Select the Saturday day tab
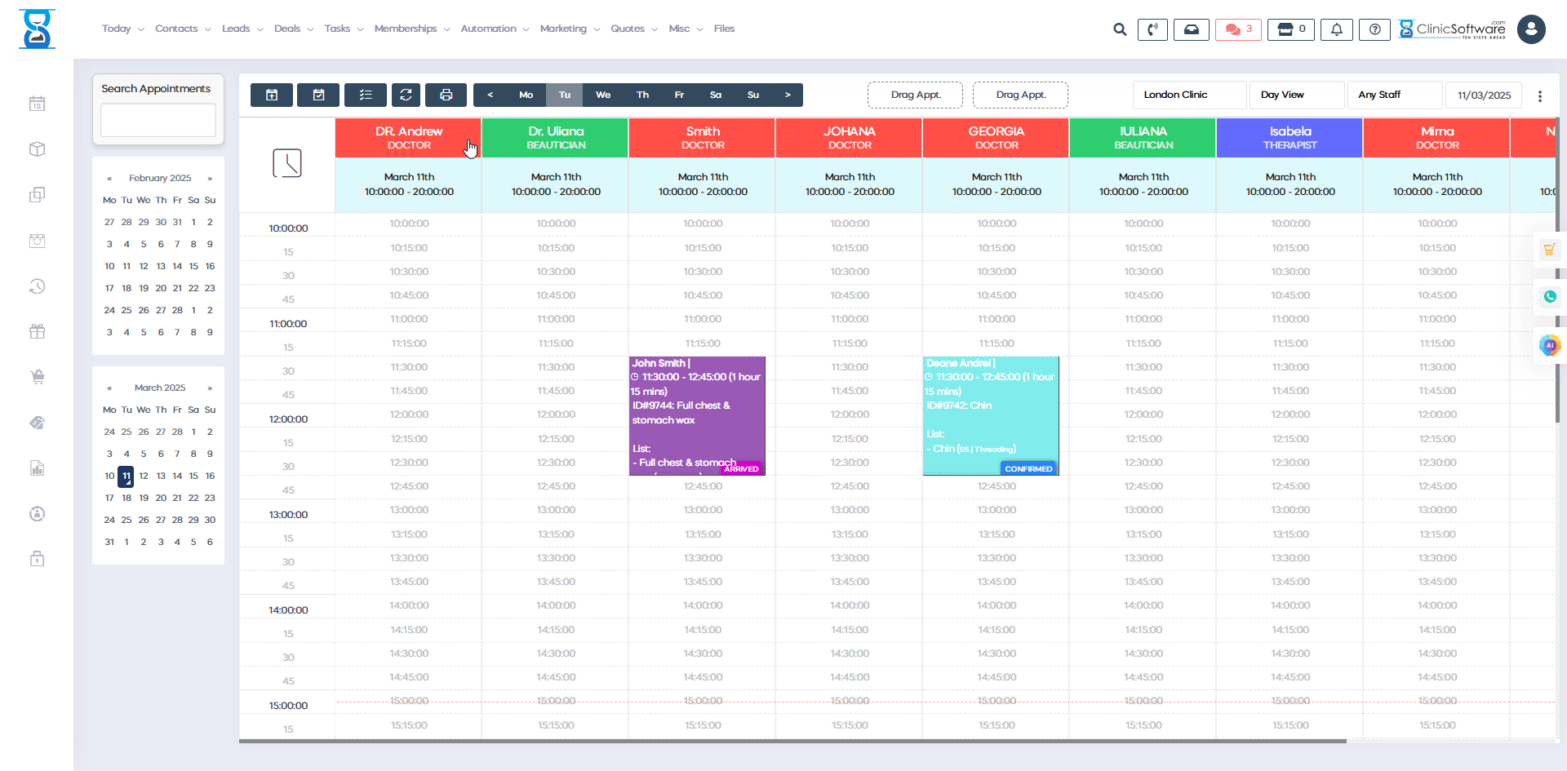This screenshot has height=771, width=1567. 716,95
